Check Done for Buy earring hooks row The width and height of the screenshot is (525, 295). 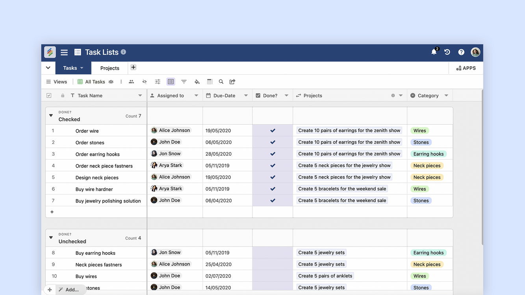(273, 253)
